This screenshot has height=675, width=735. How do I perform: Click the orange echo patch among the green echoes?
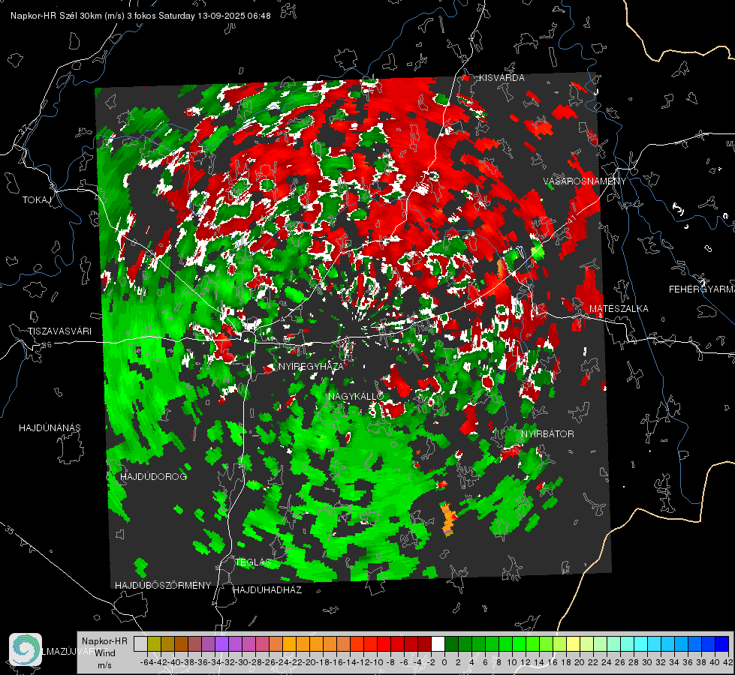pyautogui.click(x=448, y=518)
